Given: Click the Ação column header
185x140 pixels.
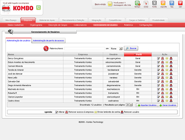Looking at the screenshot, I should point(164,55).
